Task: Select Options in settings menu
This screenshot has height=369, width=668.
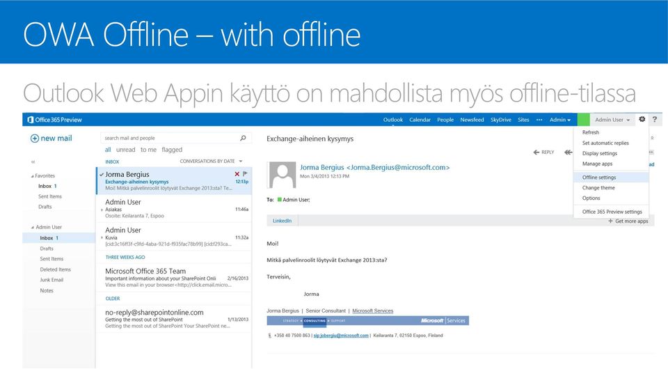Action: point(612,198)
